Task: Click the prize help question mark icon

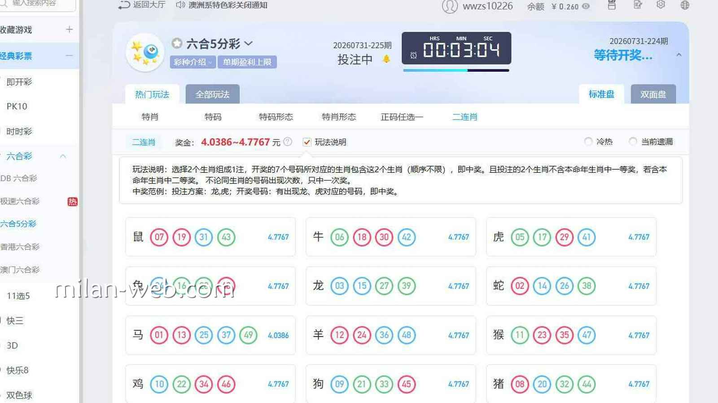Action: coord(288,141)
